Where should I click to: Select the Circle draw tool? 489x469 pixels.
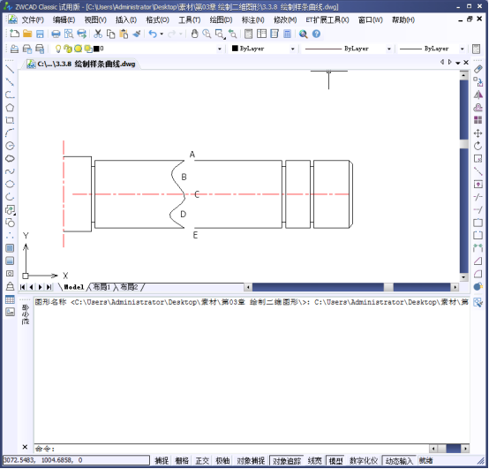click(10, 146)
